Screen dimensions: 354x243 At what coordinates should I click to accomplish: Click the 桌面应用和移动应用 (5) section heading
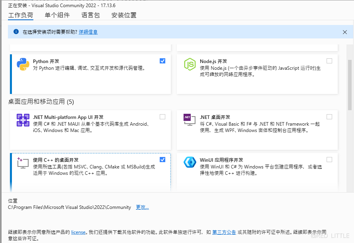click(41, 101)
